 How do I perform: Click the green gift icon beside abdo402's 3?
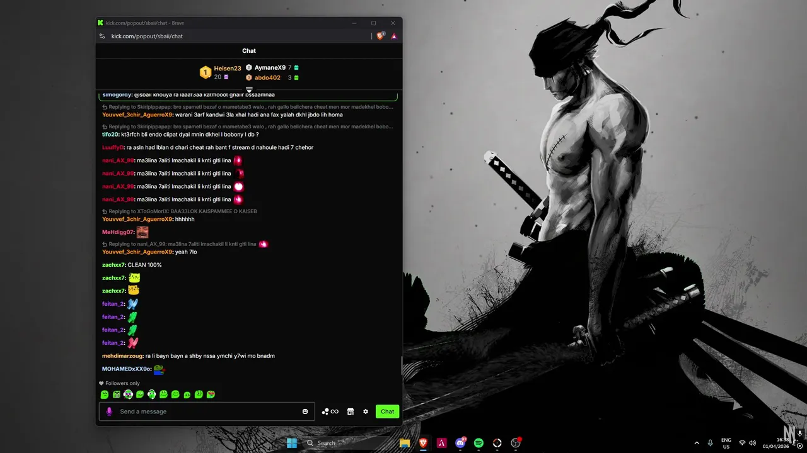click(x=296, y=77)
